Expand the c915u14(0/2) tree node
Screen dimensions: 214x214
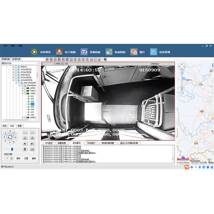[x=13, y=77]
